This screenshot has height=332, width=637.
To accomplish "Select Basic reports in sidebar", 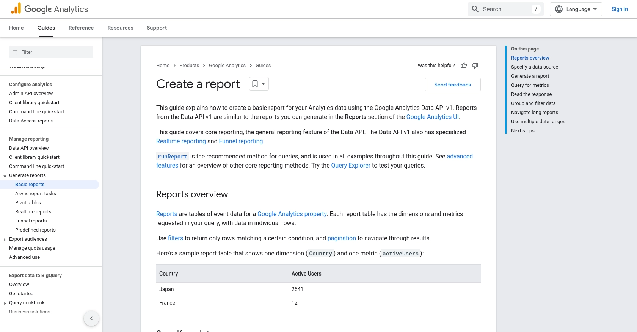I will [30, 185].
